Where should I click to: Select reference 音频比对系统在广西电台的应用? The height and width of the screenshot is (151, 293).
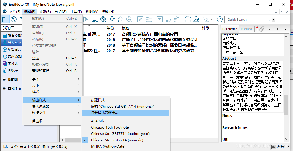150,34
